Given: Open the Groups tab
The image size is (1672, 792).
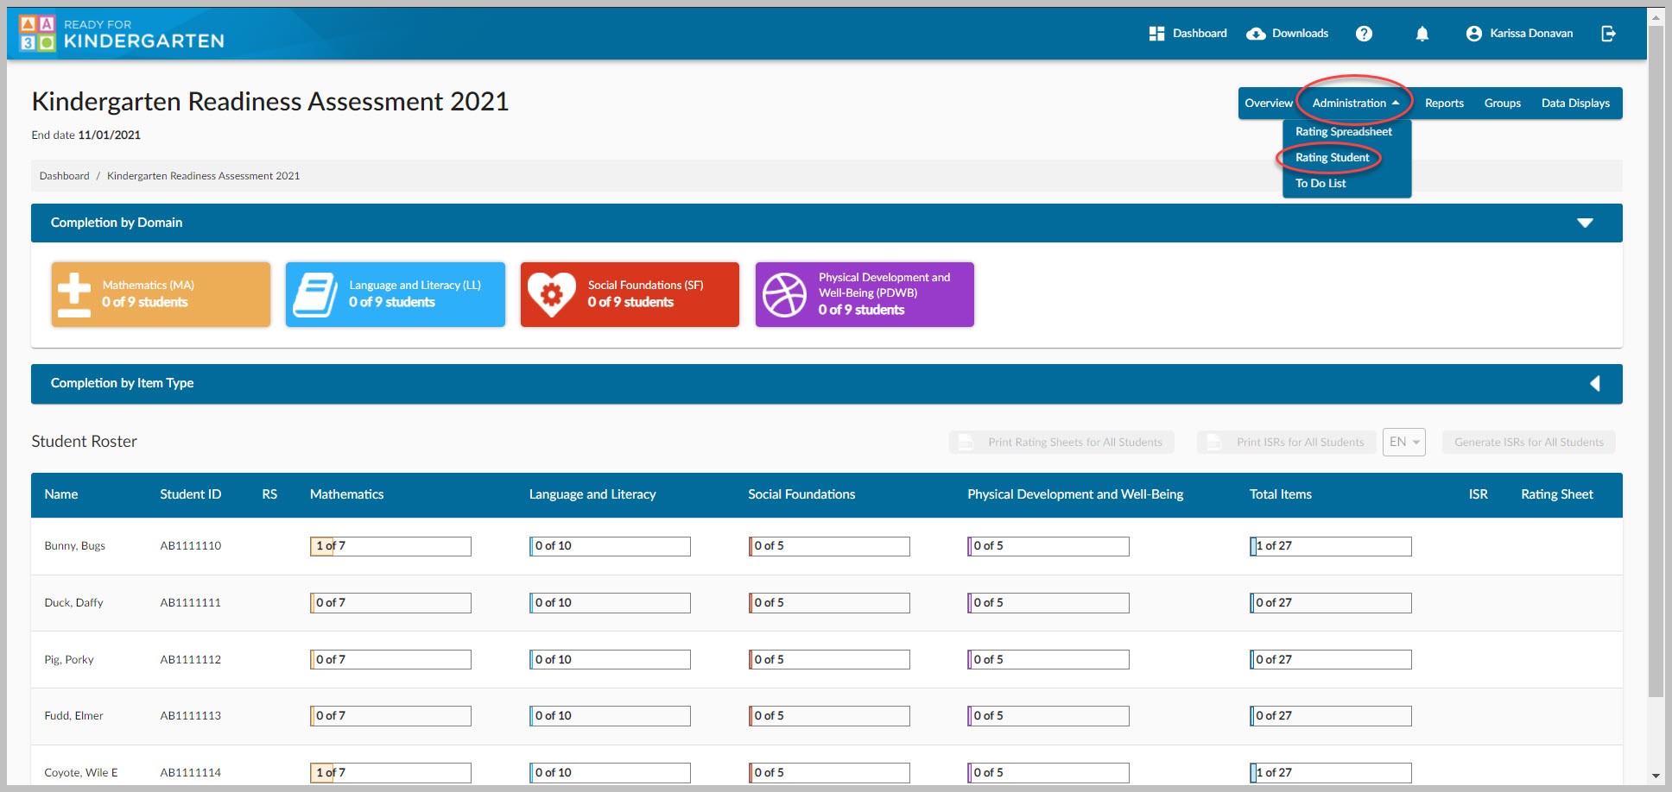Looking at the screenshot, I should 1502,103.
